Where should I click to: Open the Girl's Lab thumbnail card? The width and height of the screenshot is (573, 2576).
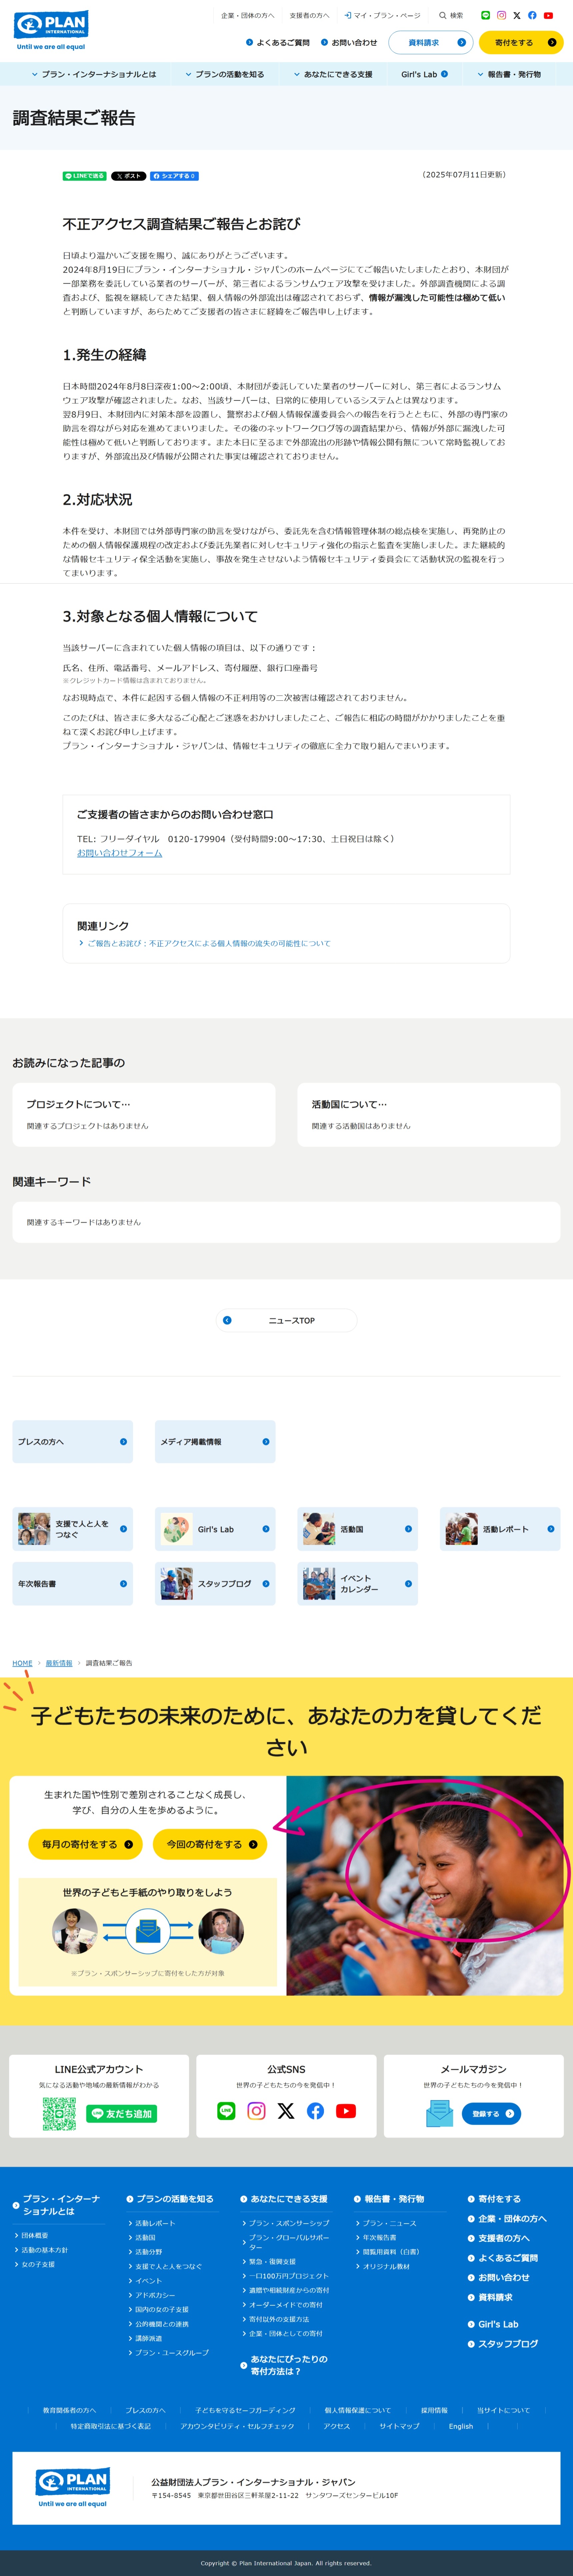click(x=215, y=1529)
